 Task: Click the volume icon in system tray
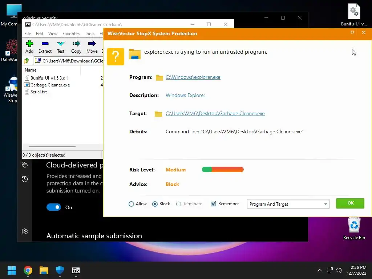pos(339,270)
